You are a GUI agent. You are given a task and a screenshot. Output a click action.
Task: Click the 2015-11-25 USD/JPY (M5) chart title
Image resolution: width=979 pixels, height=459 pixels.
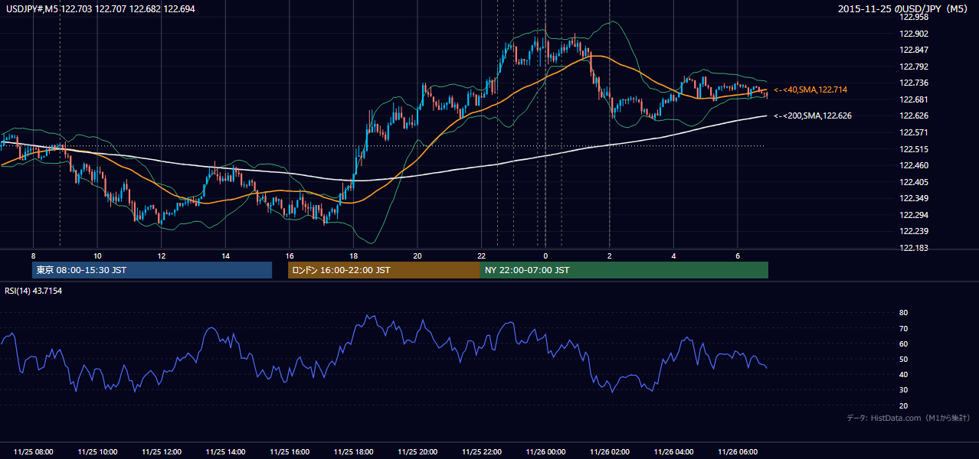pos(904,9)
